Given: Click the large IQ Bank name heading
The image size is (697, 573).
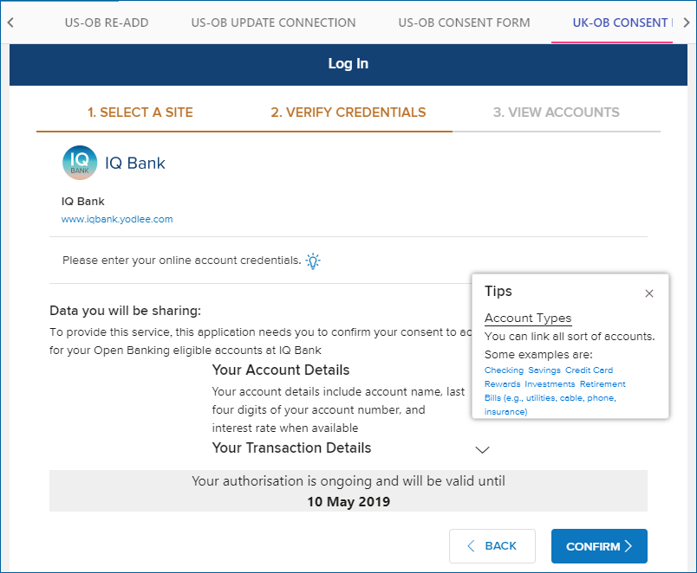Looking at the screenshot, I should (x=135, y=163).
